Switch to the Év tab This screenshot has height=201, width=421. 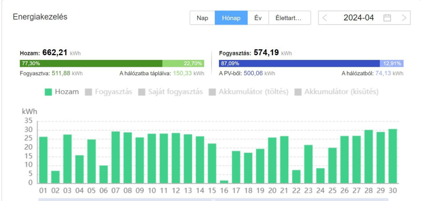coord(258,18)
